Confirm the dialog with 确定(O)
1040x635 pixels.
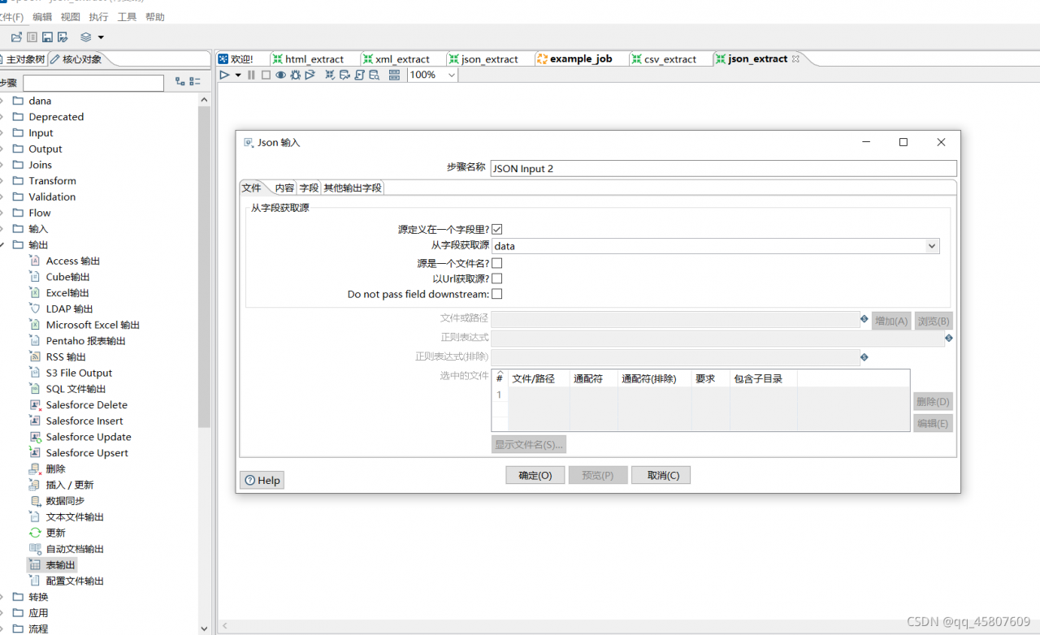coord(535,475)
